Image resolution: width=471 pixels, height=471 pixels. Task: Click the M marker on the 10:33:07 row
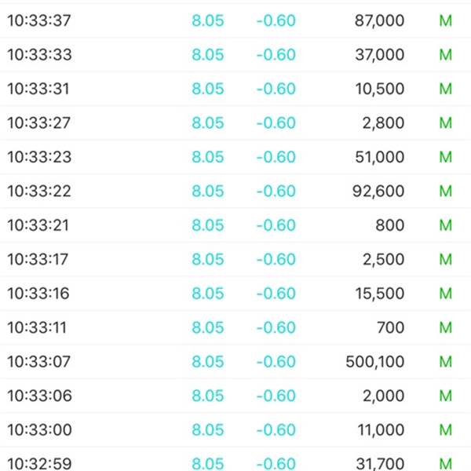point(445,361)
